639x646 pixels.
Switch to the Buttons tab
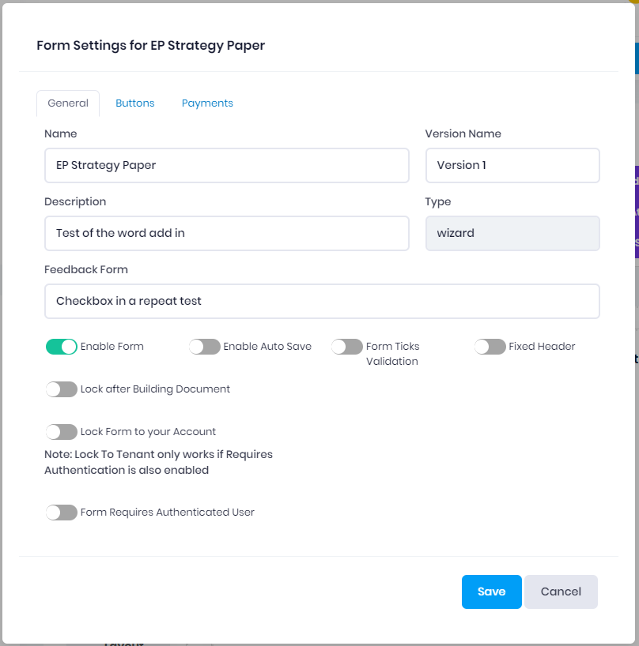click(134, 103)
